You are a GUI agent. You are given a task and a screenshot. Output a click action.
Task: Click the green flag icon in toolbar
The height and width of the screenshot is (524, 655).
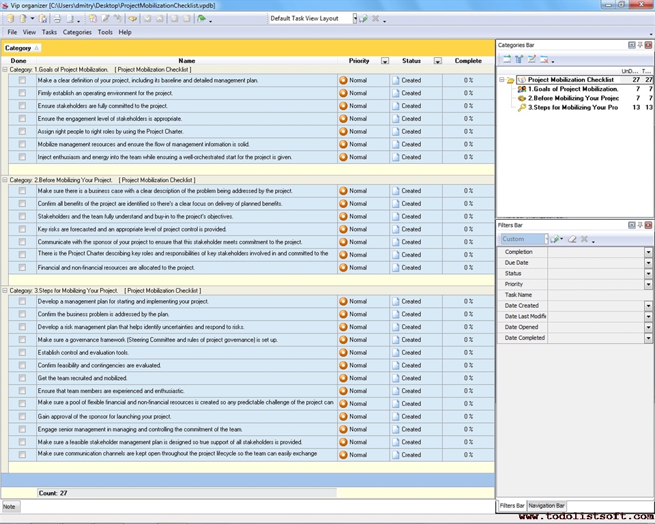pos(201,18)
